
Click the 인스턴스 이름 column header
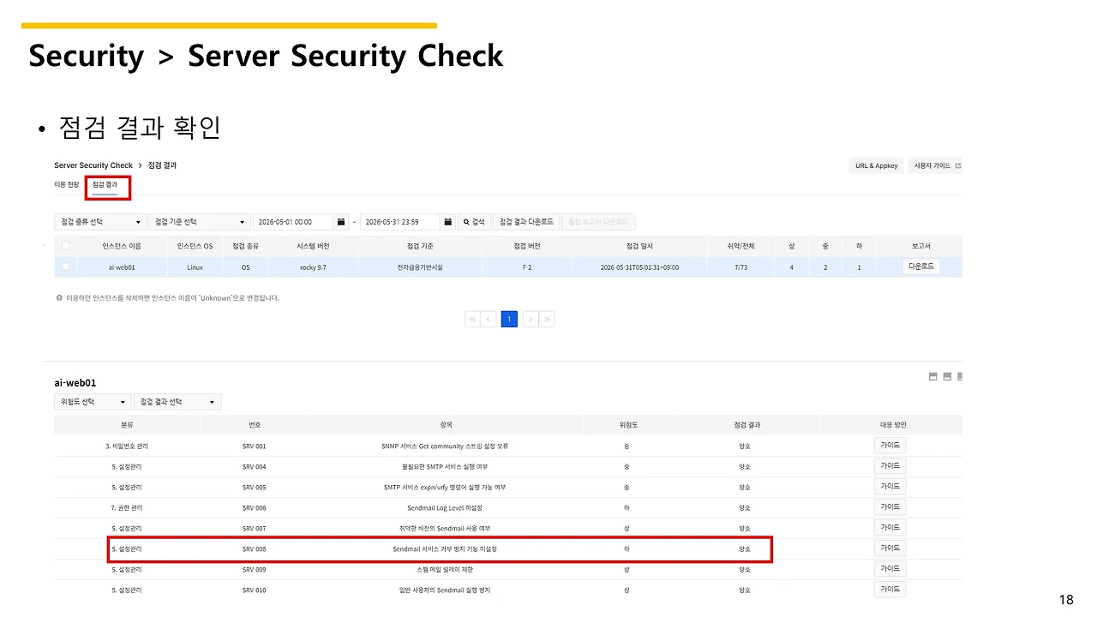[122, 246]
